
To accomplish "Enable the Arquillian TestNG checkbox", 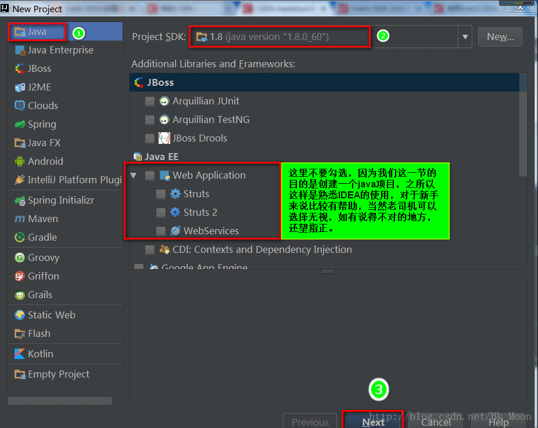I will [x=149, y=120].
